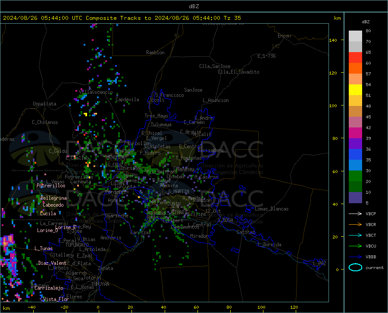Click the orange VBCR arrow legend icon
The width and height of the screenshot is (388, 313).
(x=355, y=225)
